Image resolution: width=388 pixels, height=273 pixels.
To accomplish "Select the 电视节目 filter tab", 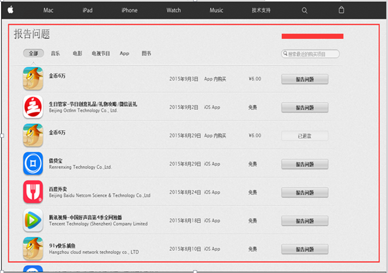I will coord(101,53).
